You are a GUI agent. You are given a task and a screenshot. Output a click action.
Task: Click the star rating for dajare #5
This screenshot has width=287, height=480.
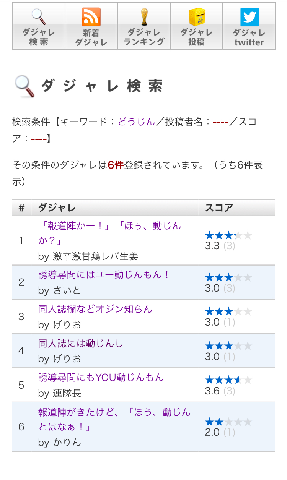tap(228, 380)
